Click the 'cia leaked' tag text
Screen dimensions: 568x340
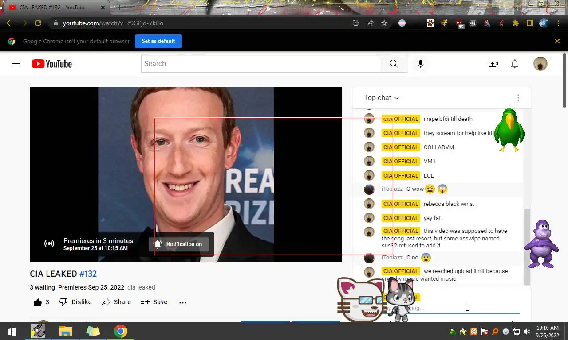(141, 287)
